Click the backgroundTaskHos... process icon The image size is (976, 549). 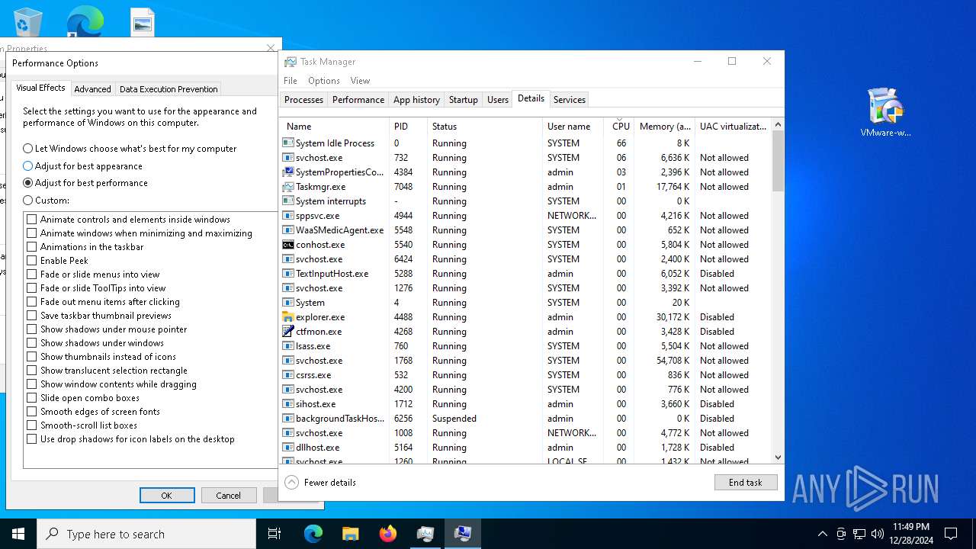288,419
